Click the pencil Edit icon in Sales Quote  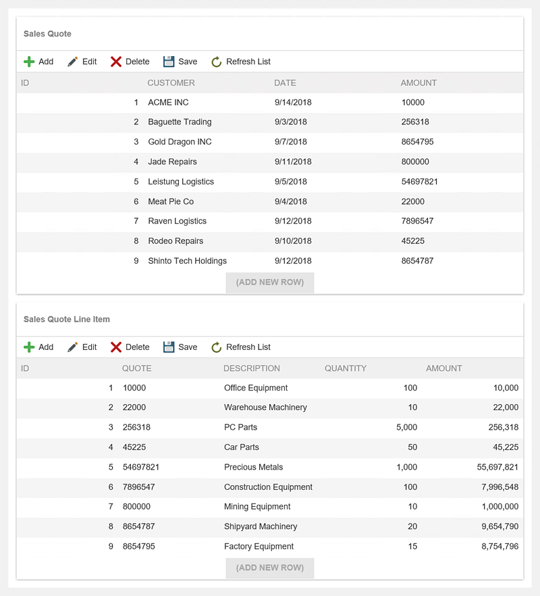[73, 61]
